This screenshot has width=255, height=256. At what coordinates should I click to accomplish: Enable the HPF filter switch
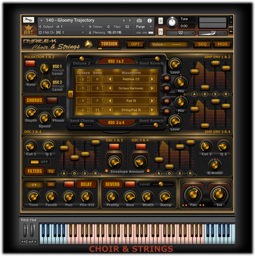[35, 162]
